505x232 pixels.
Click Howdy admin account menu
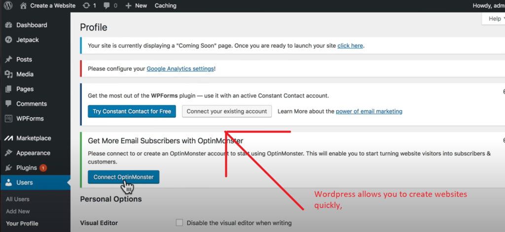pyautogui.click(x=489, y=5)
